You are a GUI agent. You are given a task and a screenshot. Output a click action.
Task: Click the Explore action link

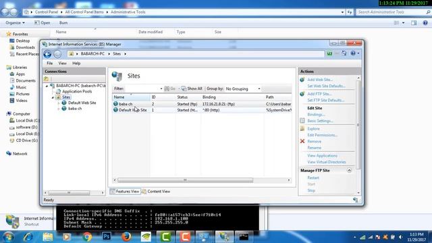point(313,129)
